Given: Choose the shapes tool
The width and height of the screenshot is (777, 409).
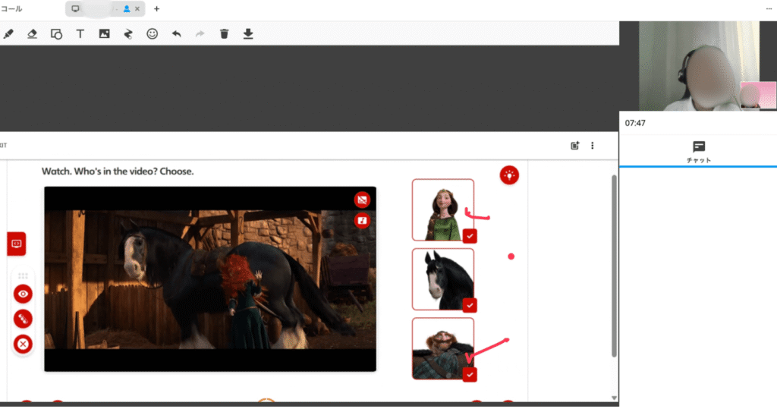Looking at the screenshot, I should pyautogui.click(x=56, y=33).
